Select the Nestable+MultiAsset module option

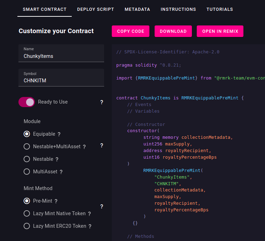[27, 146]
